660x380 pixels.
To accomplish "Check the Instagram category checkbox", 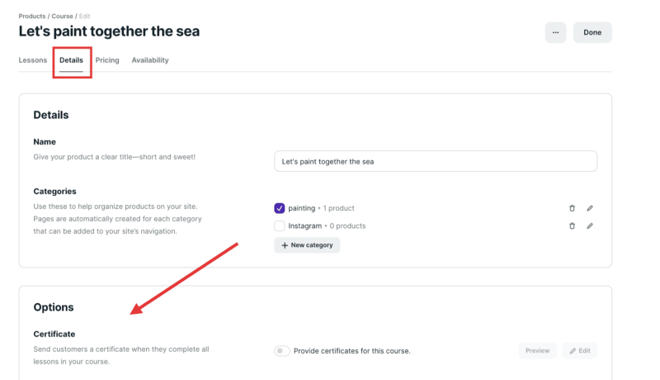I will point(280,226).
